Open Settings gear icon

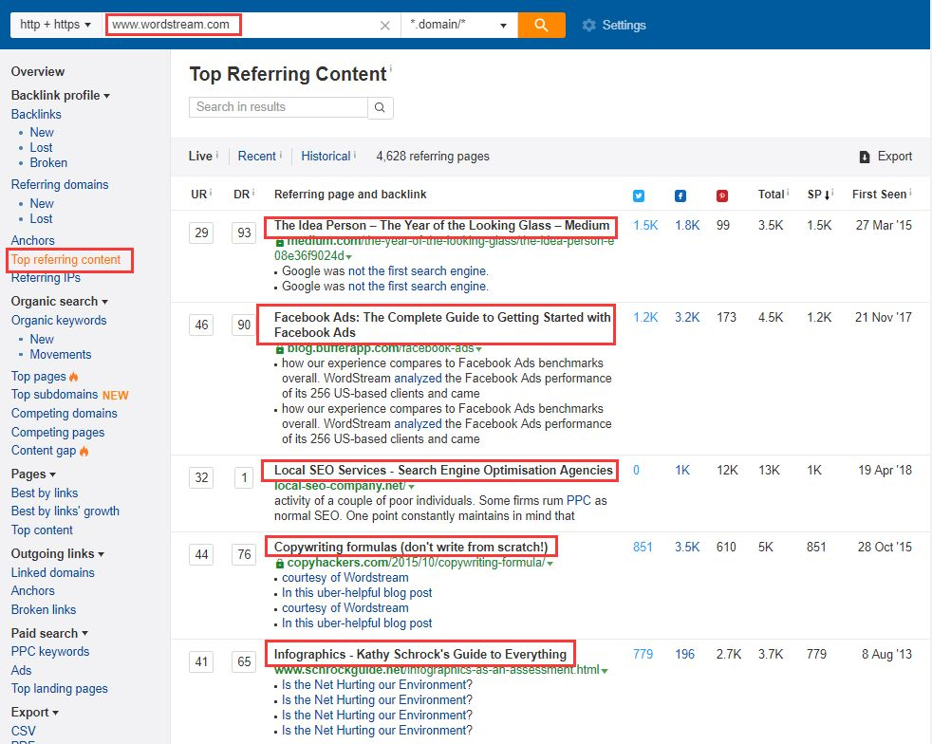588,25
